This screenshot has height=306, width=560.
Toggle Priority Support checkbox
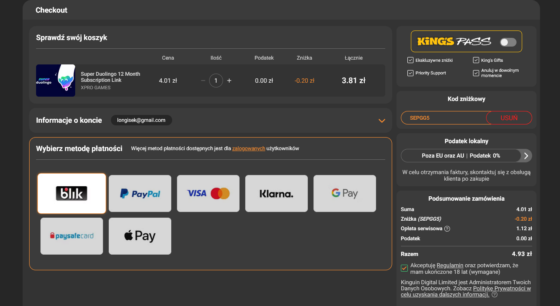410,73
